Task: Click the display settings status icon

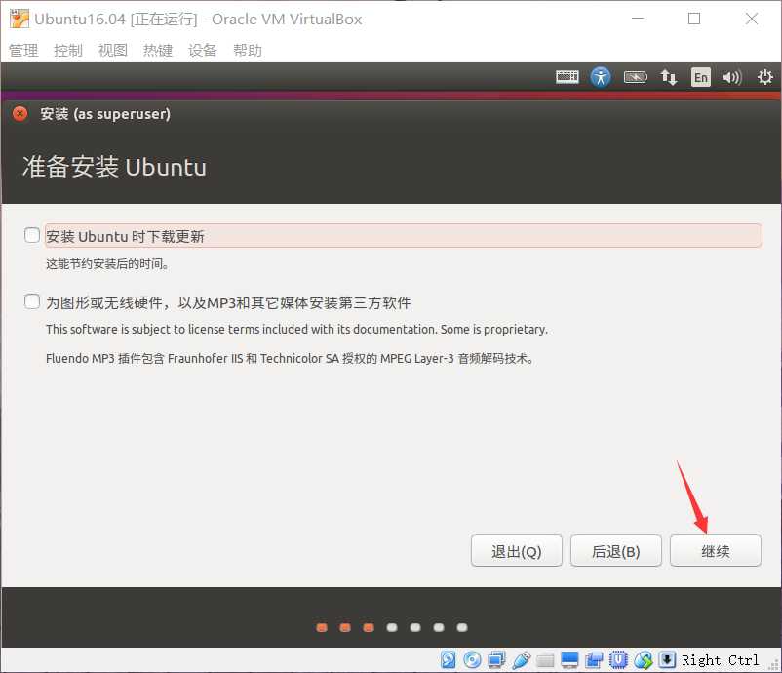Action: coord(569,659)
